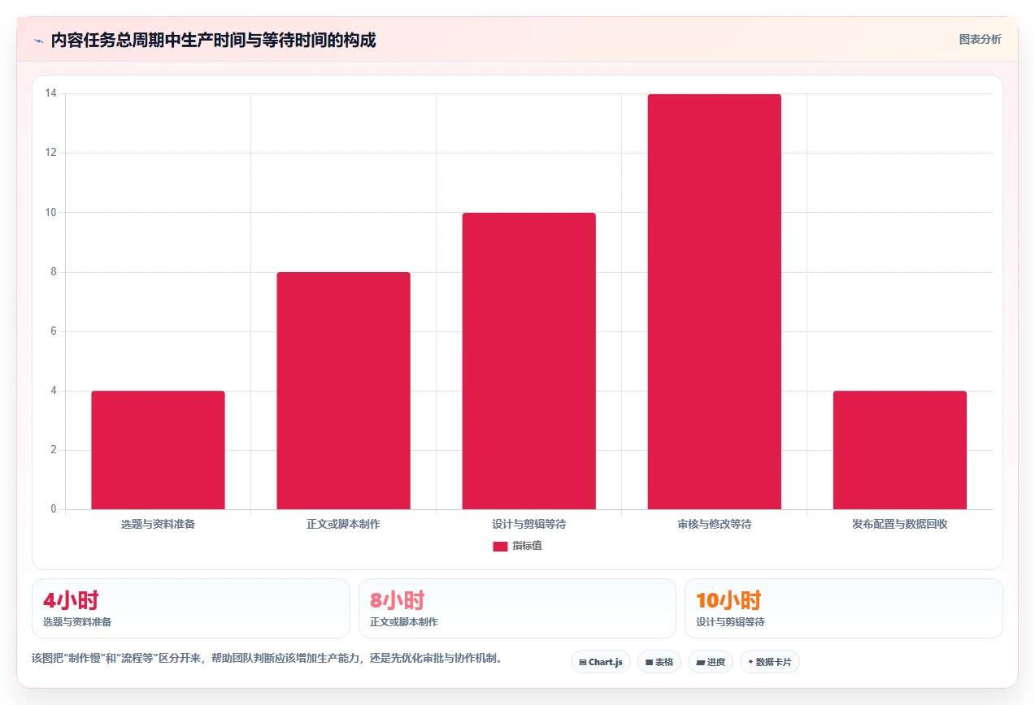Click 选题与资料准备 caption under 4小时
The image size is (1035, 705).
pyautogui.click(x=77, y=622)
